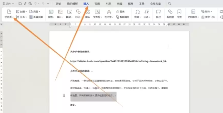Open the Symbol (符号) omega icon
Viewport: 223px width, 113px height.
coord(138,12)
